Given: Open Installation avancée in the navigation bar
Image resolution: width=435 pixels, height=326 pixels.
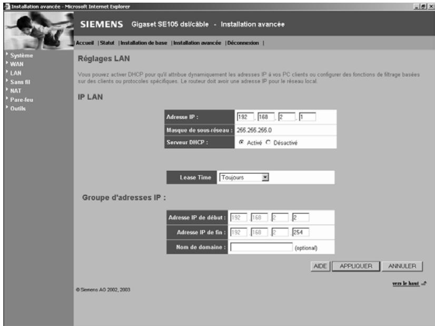Looking at the screenshot, I should click(197, 43).
